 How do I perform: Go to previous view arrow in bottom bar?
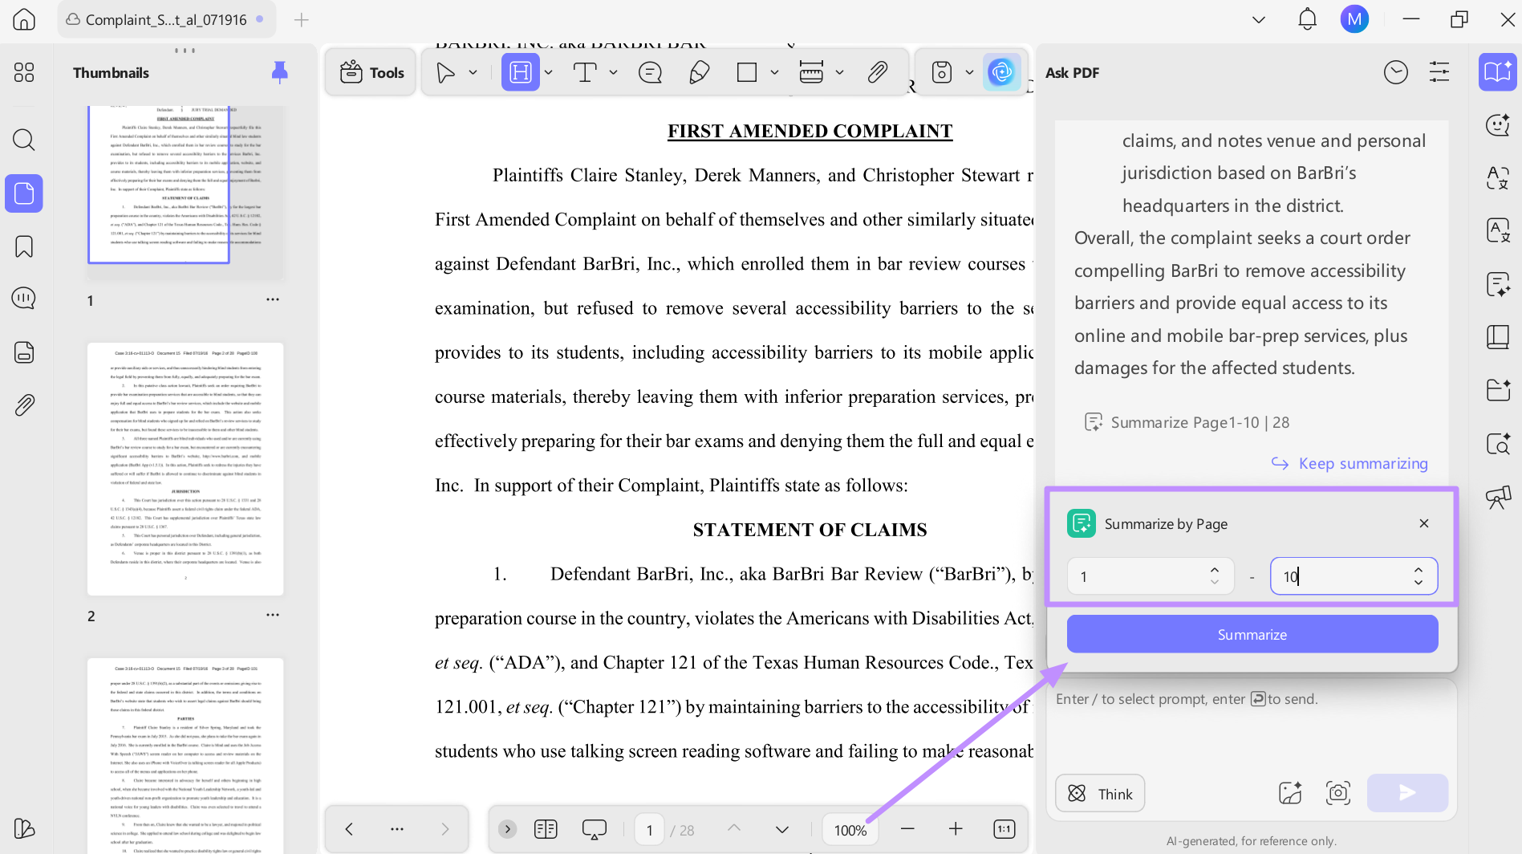[x=349, y=829]
